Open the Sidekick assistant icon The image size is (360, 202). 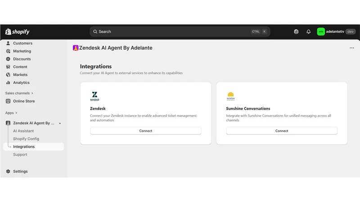point(296,31)
